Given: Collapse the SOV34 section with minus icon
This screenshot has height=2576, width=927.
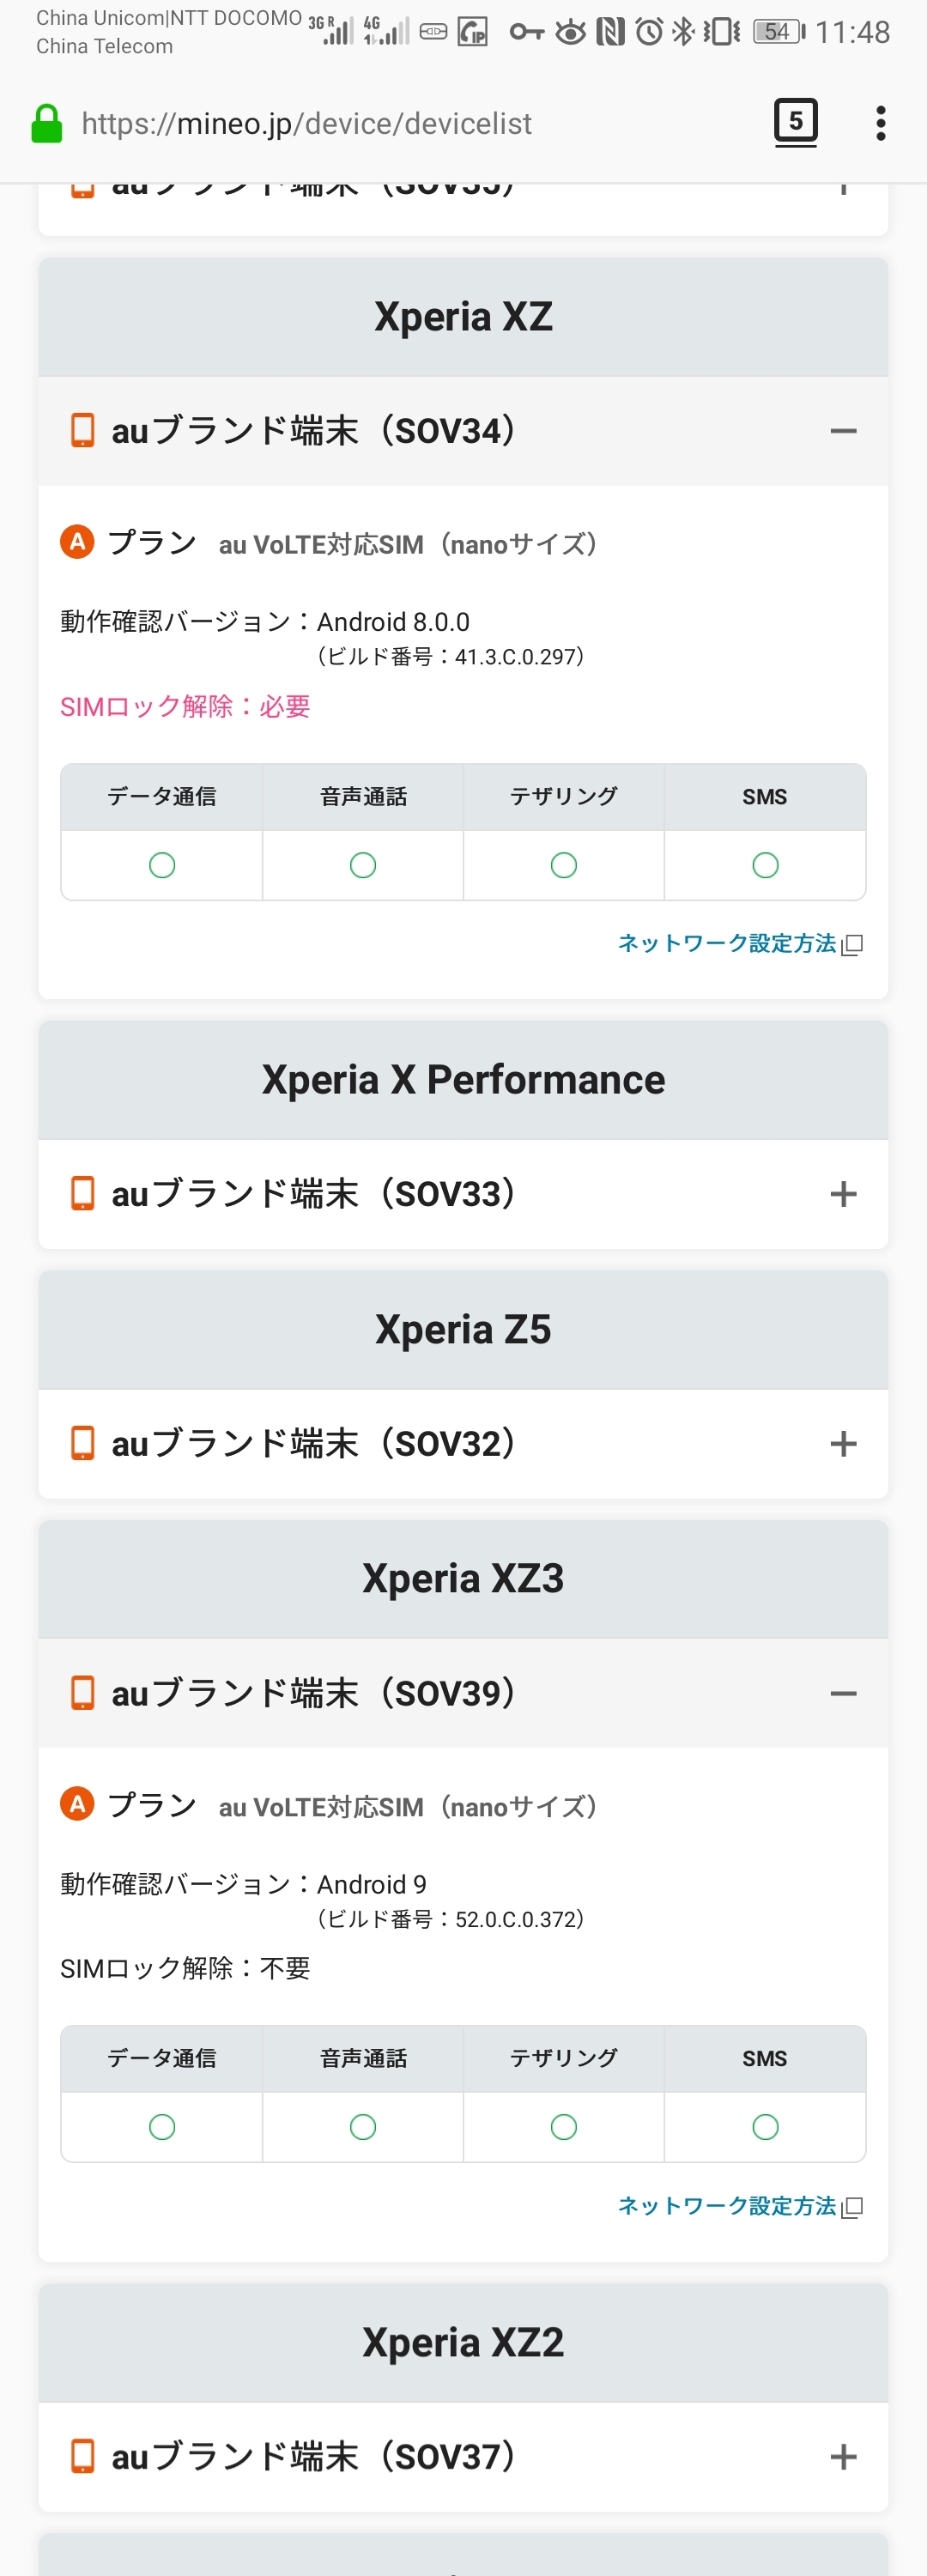Looking at the screenshot, I should [x=843, y=431].
